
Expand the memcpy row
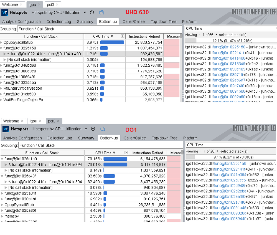click(x=2, y=216)
